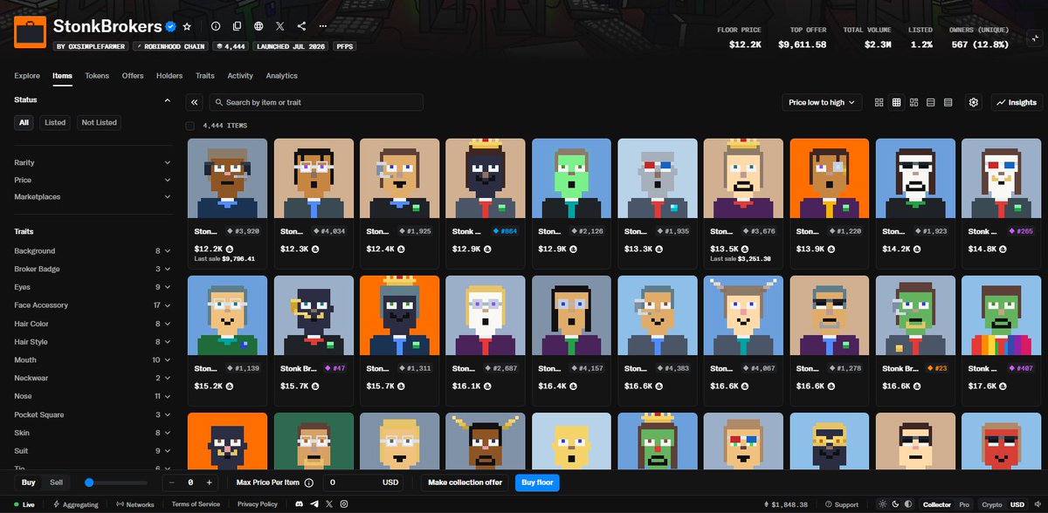
Task: Switch to Sell mode in the bottom bar
Action: (x=57, y=482)
